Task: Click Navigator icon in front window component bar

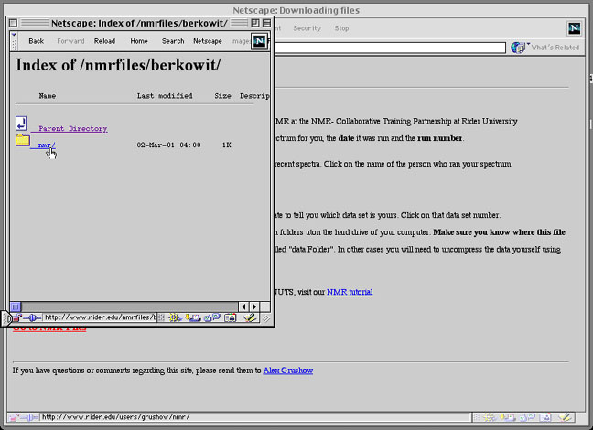Action: pos(172,317)
